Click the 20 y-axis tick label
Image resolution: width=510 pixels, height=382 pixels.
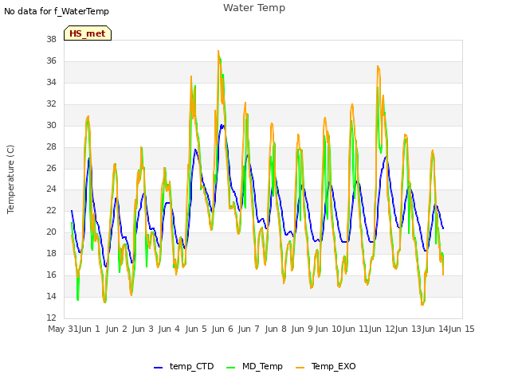click(x=51, y=232)
